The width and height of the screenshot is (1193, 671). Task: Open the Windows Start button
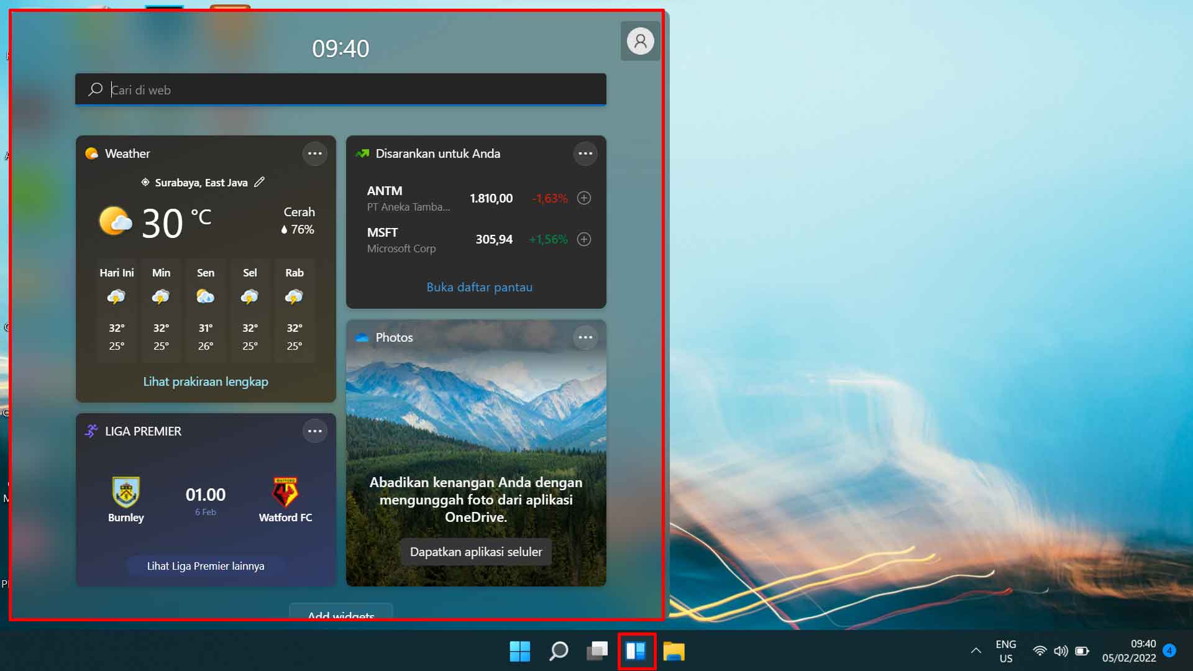pyautogui.click(x=519, y=651)
